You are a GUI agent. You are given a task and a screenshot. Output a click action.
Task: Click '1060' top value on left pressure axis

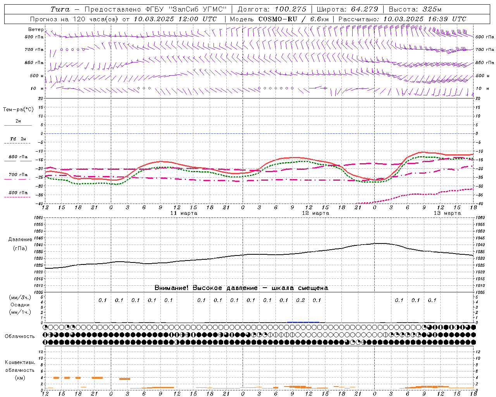[39, 218]
